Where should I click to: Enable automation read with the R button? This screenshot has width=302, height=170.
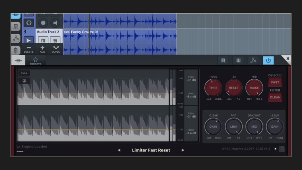[x=223, y=60]
